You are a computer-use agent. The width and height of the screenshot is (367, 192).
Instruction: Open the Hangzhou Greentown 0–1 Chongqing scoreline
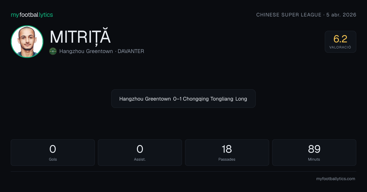coord(183,99)
